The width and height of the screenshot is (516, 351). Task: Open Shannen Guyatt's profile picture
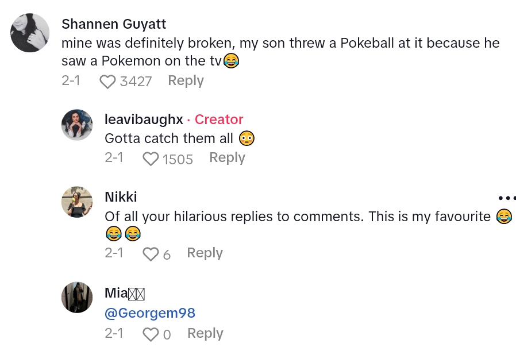[30, 33]
